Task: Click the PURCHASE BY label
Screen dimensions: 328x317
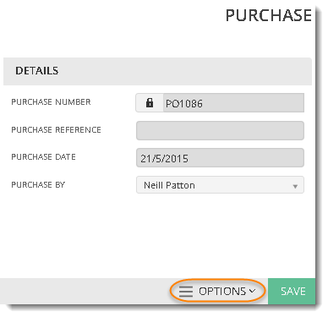Action: coord(38,184)
